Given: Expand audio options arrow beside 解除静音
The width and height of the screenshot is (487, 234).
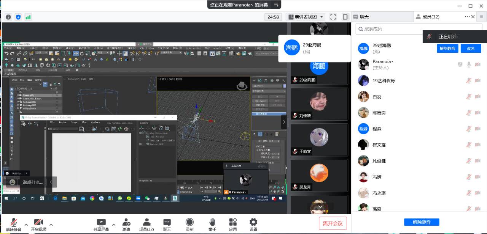Looking at the screenshot, I should tap(26, 224).
